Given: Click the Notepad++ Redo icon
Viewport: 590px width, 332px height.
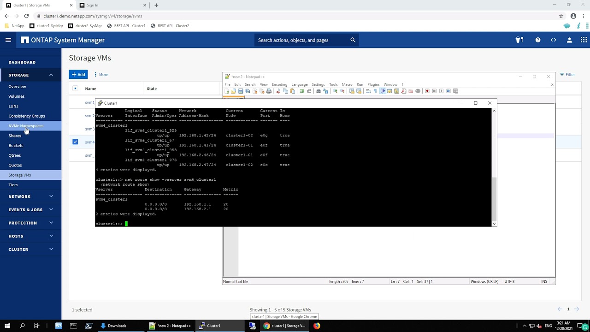Looking at the screenshot, I should (x=309, y=91).
